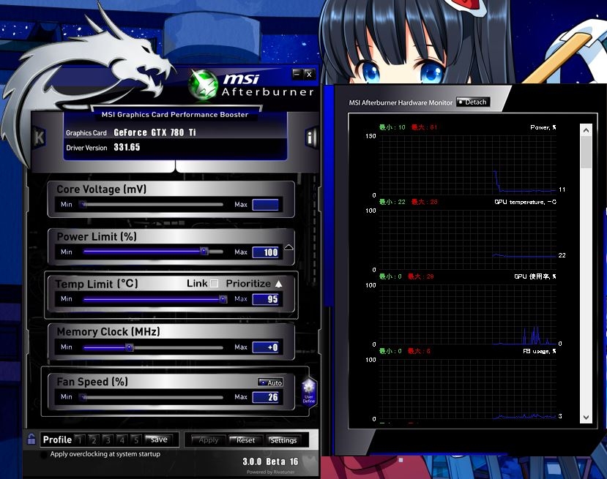Select profile slot 3
607x479 pixels.
[x=108, y=440]
